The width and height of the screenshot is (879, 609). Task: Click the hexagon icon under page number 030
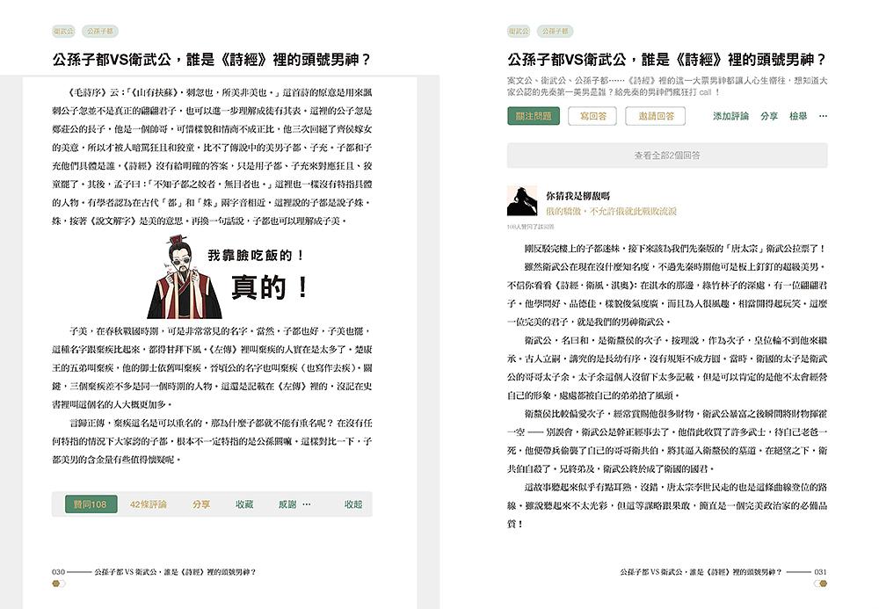[x=58, y=584]
